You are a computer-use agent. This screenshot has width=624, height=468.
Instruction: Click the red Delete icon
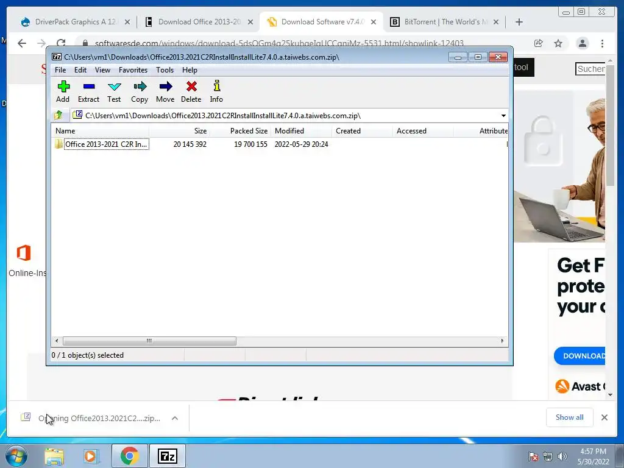(x=191, y=91)
